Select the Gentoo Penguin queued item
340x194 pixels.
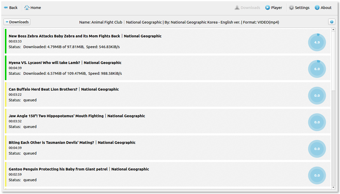click(154, 174)
